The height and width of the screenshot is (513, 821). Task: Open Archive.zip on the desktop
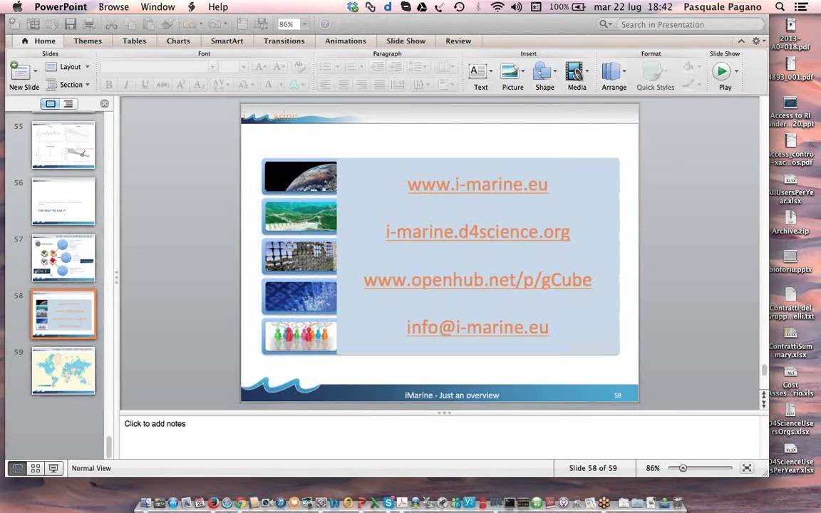pyautogui.click(x=790, y=222)
